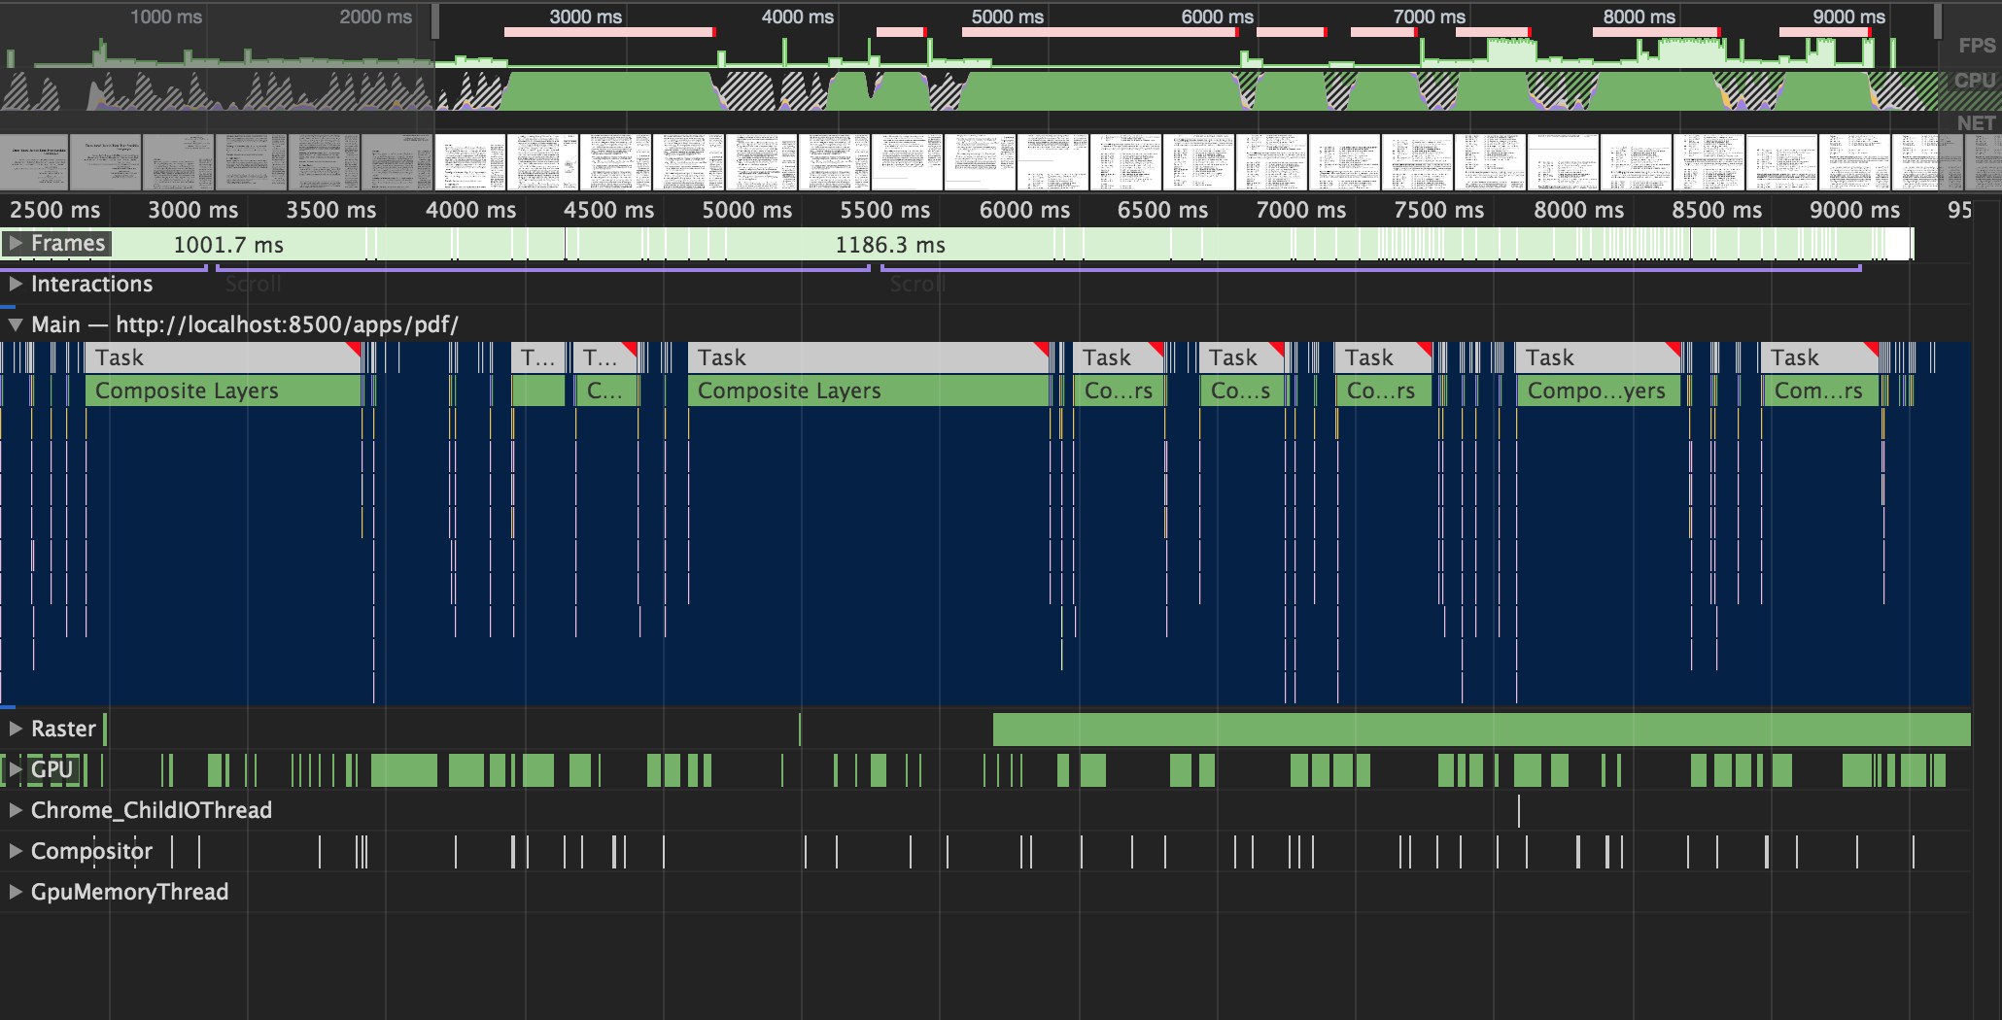Click the lone marker in Chrome_ChildIOThread track
This screenshot has width=2002, height=1020.
[1518, 810]
